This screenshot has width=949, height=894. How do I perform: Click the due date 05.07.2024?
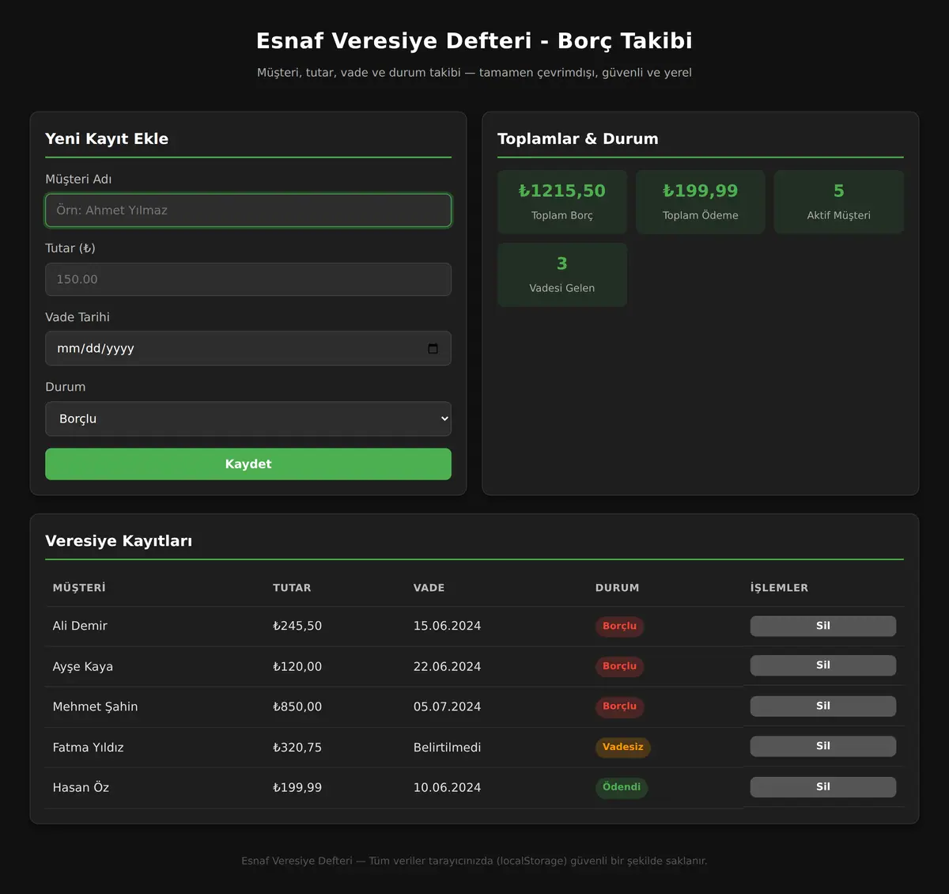click(x=447, y=706)
